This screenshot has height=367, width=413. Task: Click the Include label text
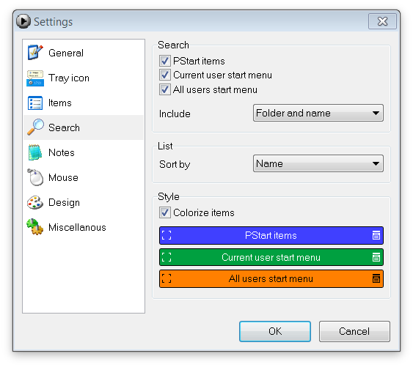[x=175, y=114]
